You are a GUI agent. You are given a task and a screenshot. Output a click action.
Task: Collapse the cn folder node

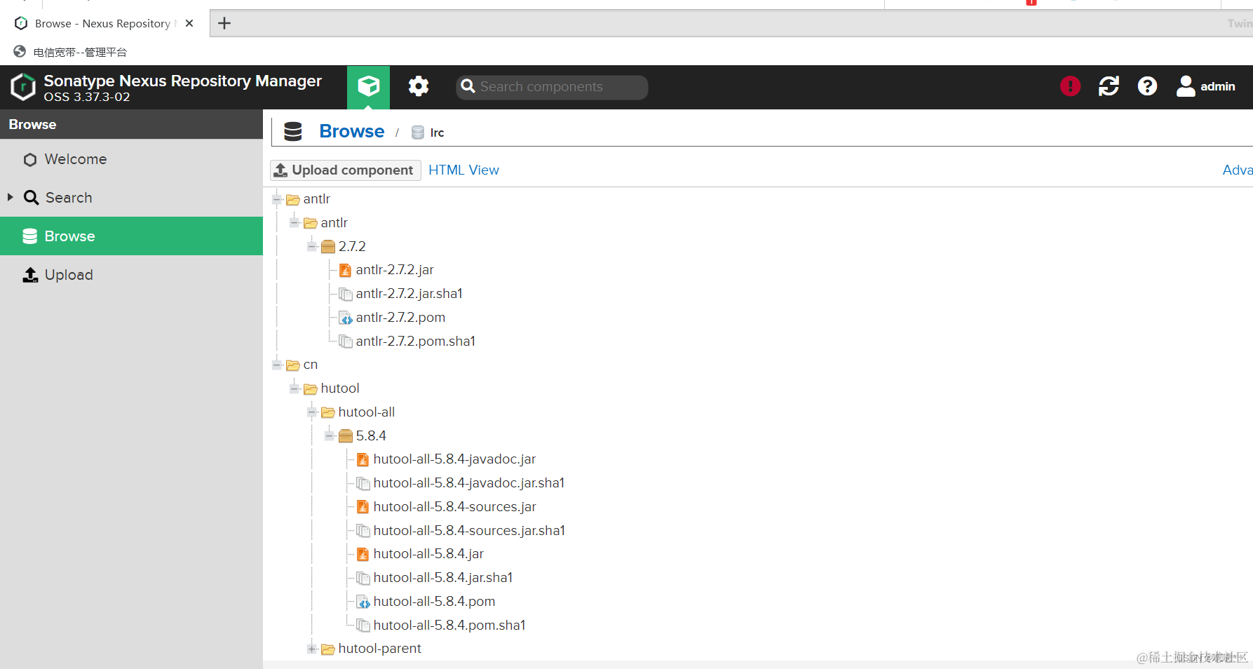277,365
